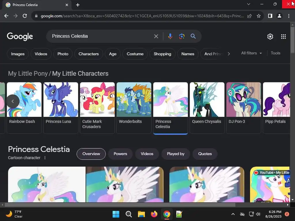Open the weather widget showing 77°F
Viewport: 295px width, 221px height.
click(x=14, y=214)
